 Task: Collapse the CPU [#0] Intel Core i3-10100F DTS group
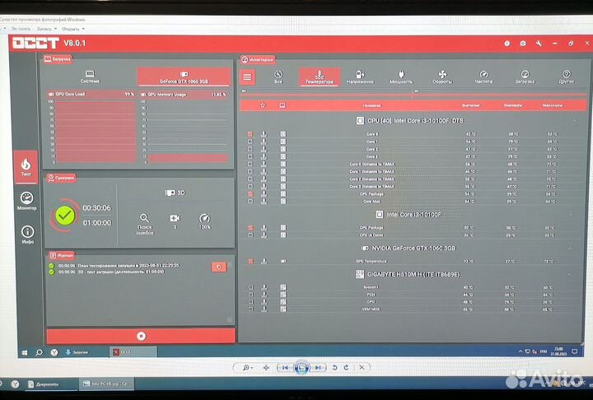click(x=575, y=121)
